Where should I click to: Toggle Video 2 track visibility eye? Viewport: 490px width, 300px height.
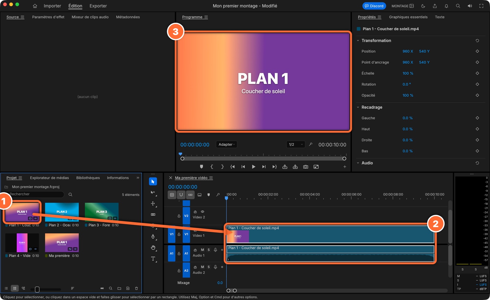[202, 212]
